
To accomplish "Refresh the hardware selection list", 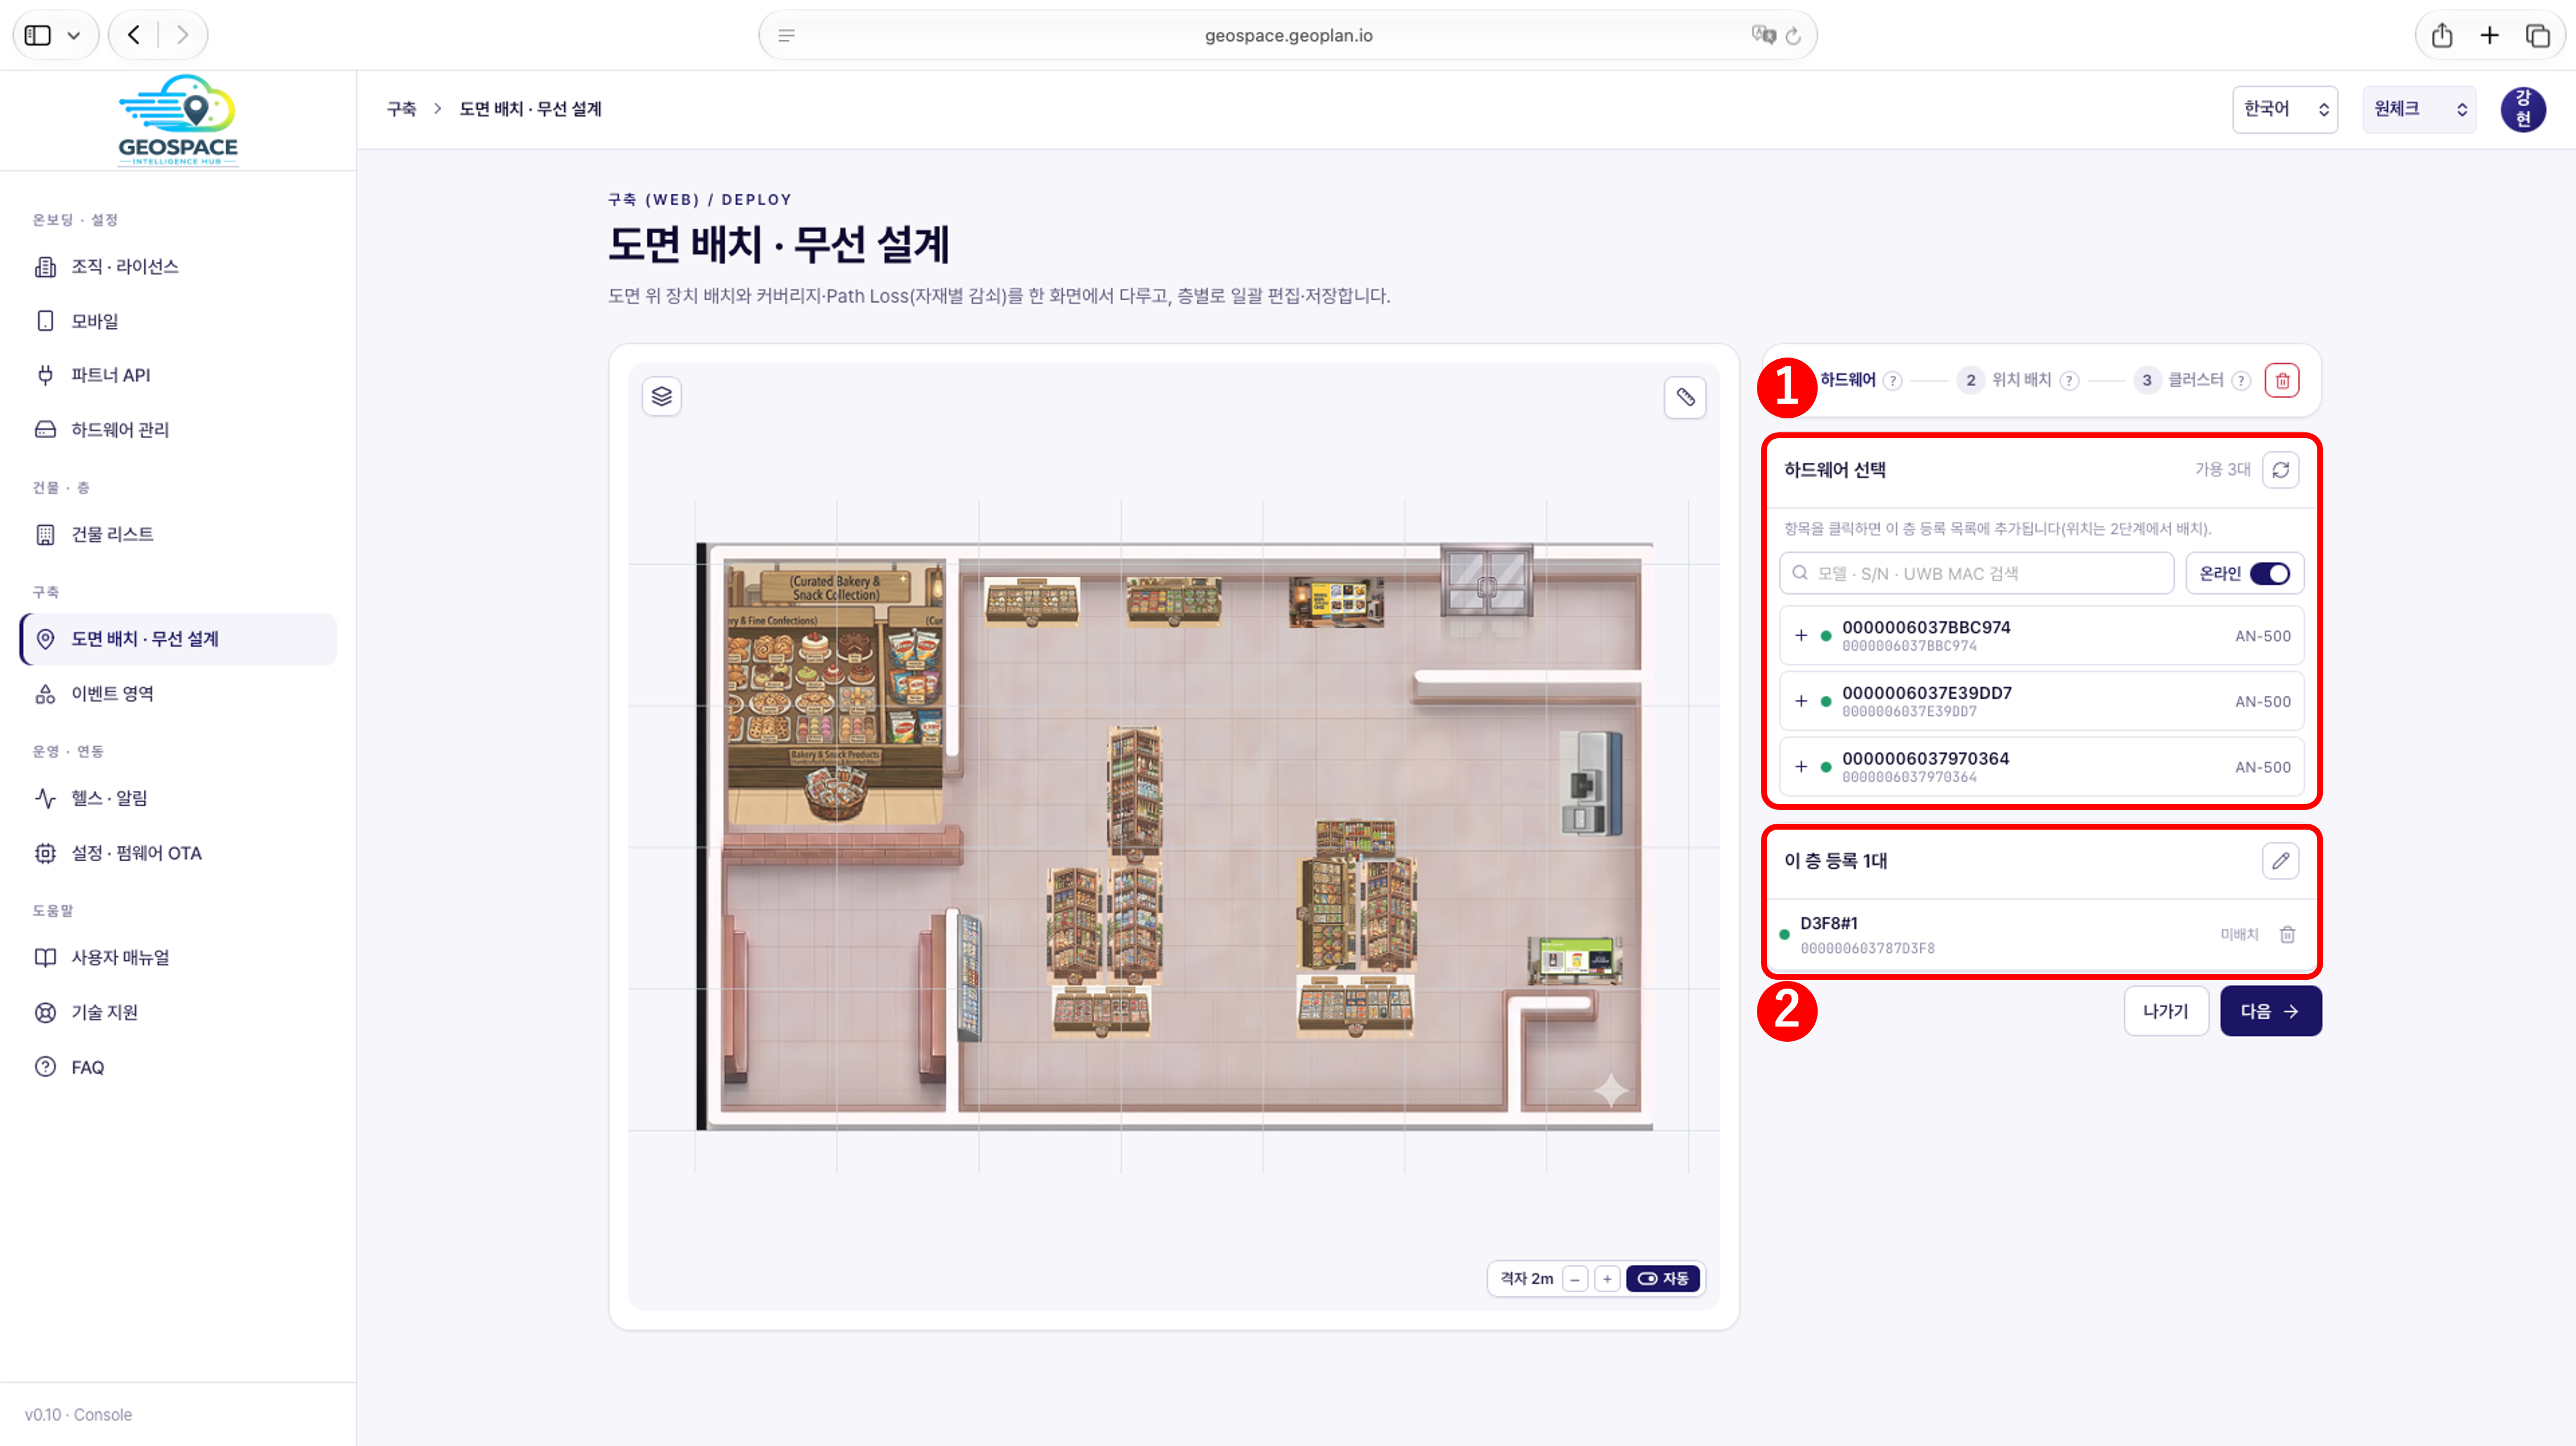I will (x=2280, y=470).
